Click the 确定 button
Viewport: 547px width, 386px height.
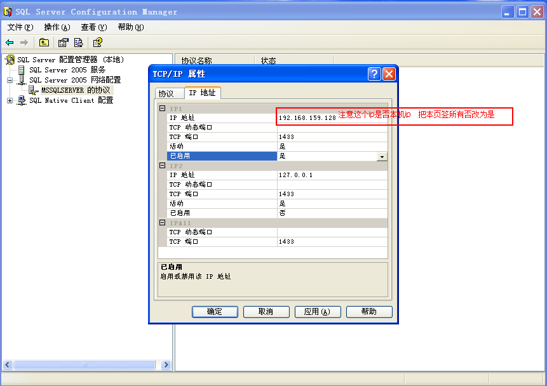tap(215, 312)
